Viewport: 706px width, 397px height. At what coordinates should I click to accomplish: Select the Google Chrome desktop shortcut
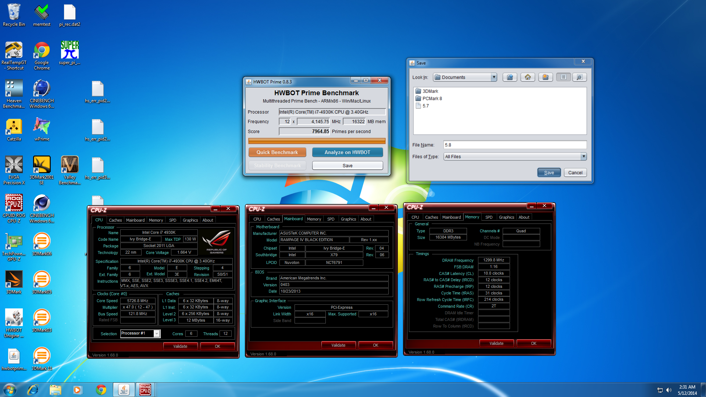pos(42,56)
